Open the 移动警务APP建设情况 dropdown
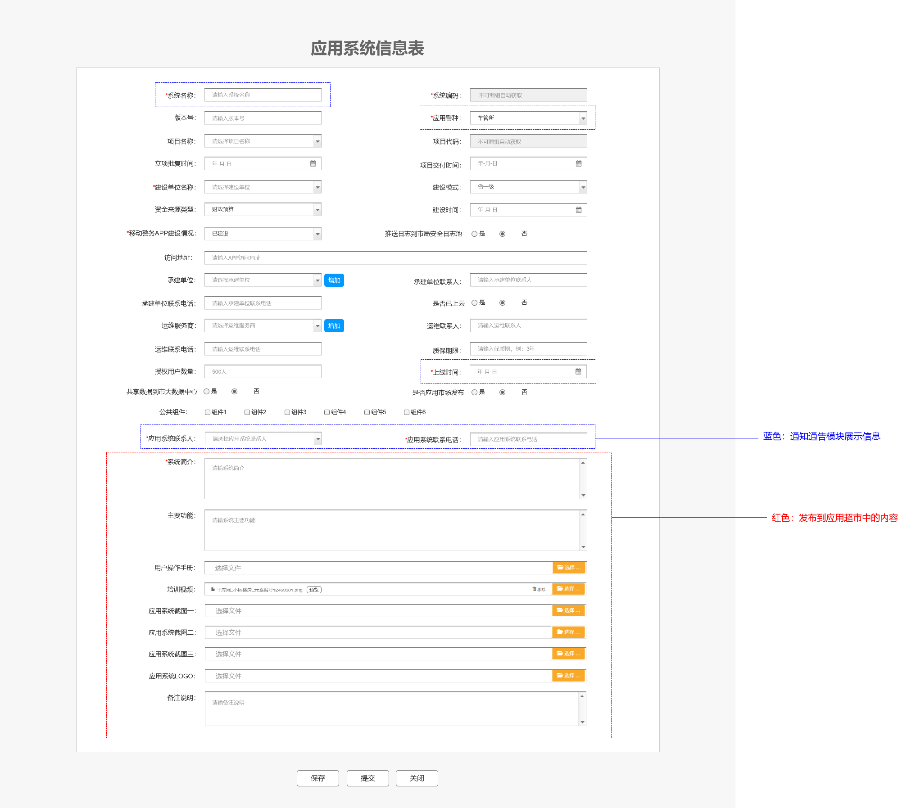The width and height of the screenshot is (898, 808). coord(263,234)
